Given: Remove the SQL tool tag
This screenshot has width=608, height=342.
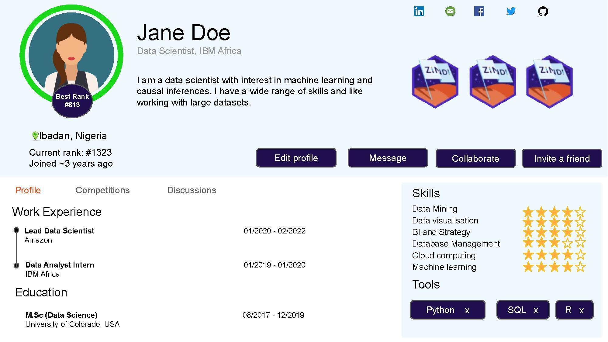Looking at the screenshot, I should (536, 310).
